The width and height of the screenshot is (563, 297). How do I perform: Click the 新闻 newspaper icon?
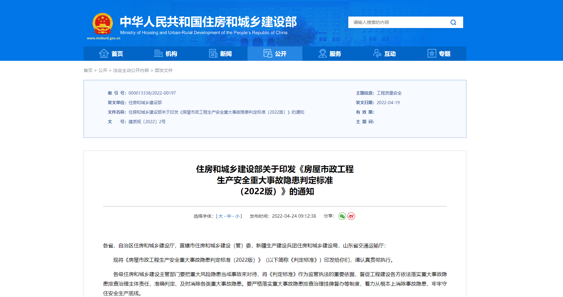coord(213,53)
